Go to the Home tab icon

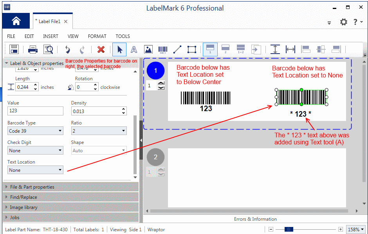coord(16,21)
